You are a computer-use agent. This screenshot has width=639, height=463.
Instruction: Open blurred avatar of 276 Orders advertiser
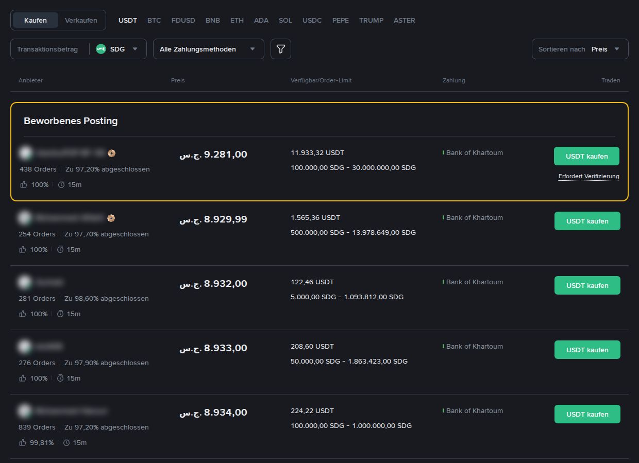pyautogui.click(x=24, y=347)
